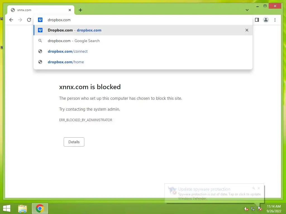Click the address bar containing dropbox.com
The image size is (286, 214).
(143, 20)
